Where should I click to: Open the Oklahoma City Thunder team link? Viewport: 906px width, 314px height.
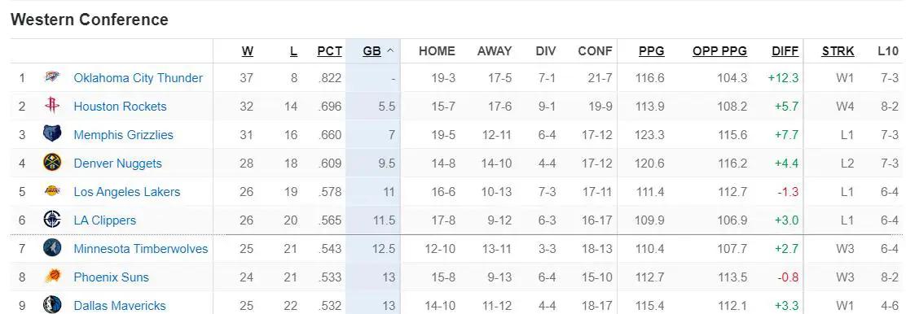coord(138,78)
